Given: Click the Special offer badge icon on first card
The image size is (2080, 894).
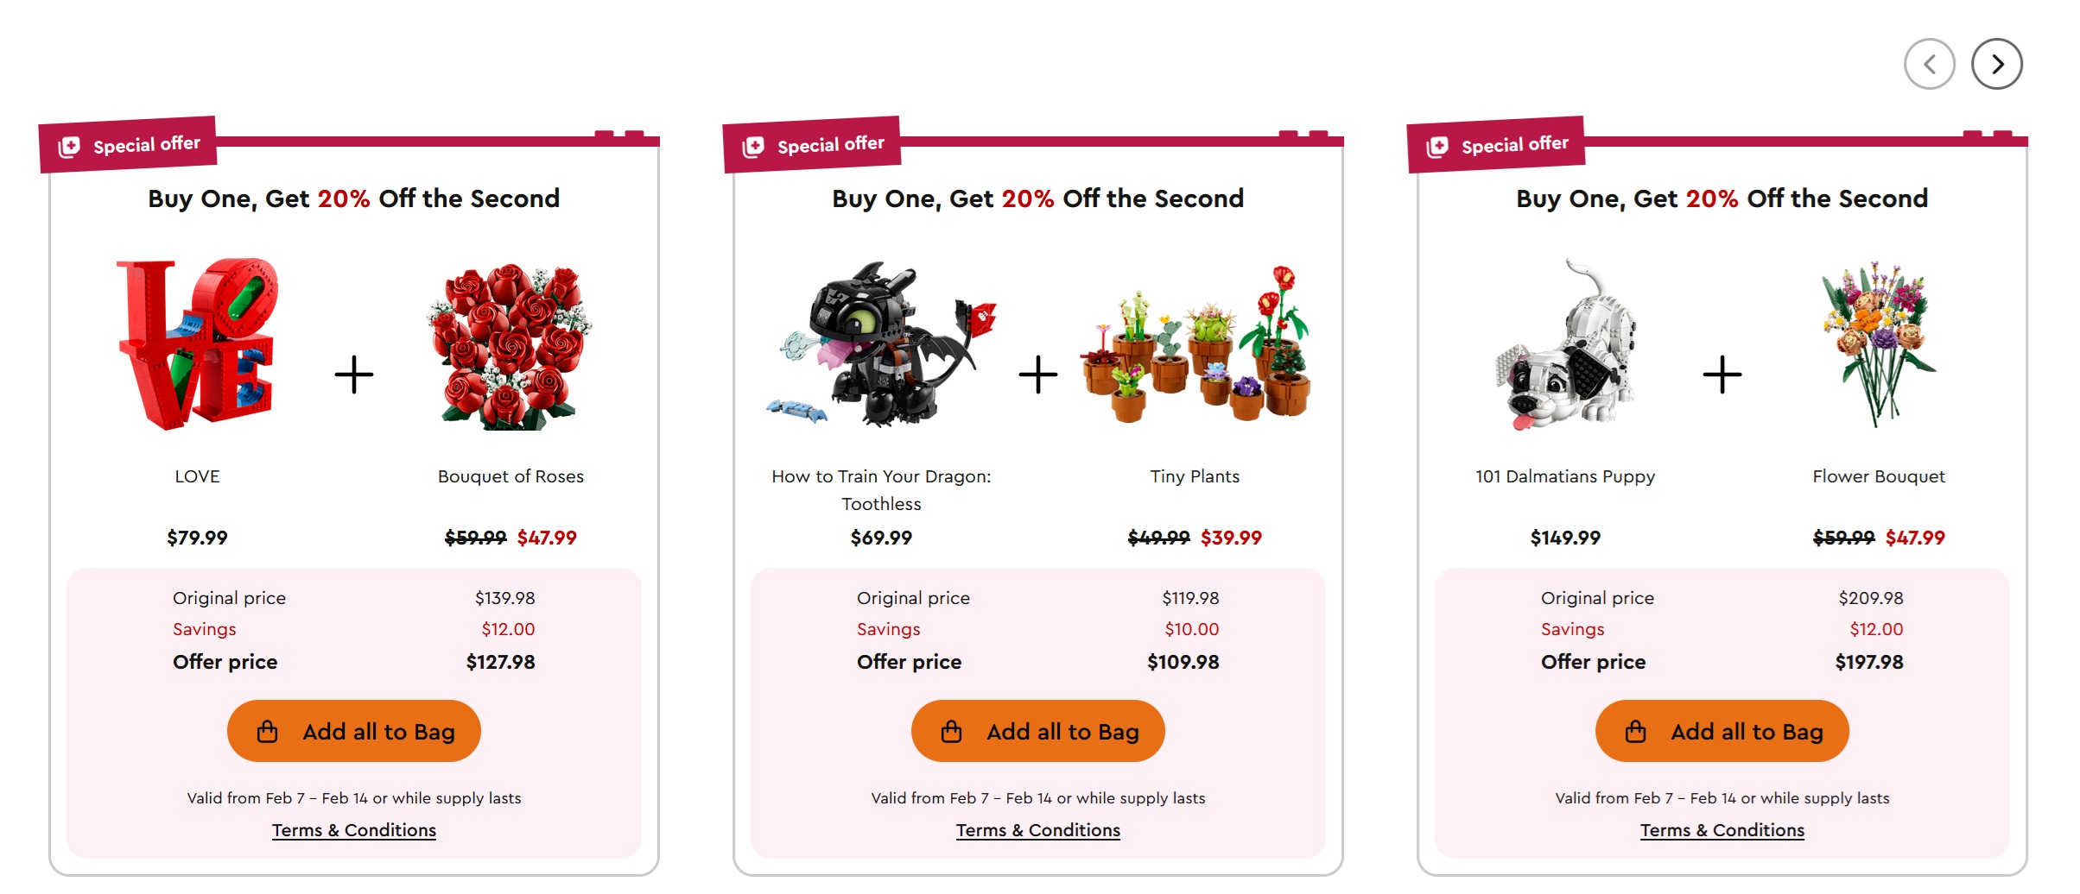Looking at the screenshot, I should [69, 147].
